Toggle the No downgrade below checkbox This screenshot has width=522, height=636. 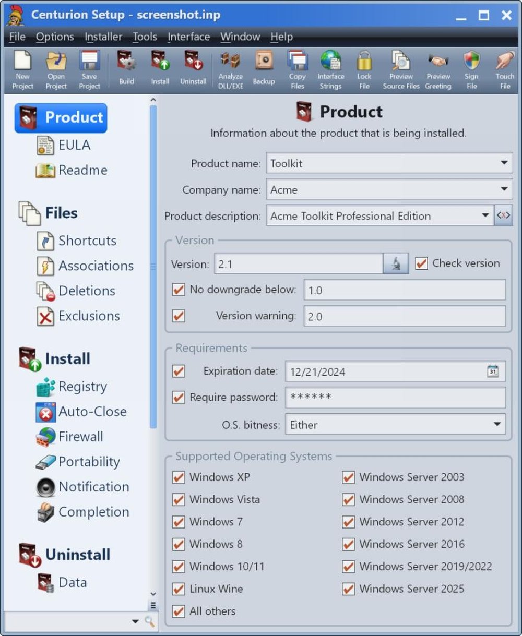point(179,289)
